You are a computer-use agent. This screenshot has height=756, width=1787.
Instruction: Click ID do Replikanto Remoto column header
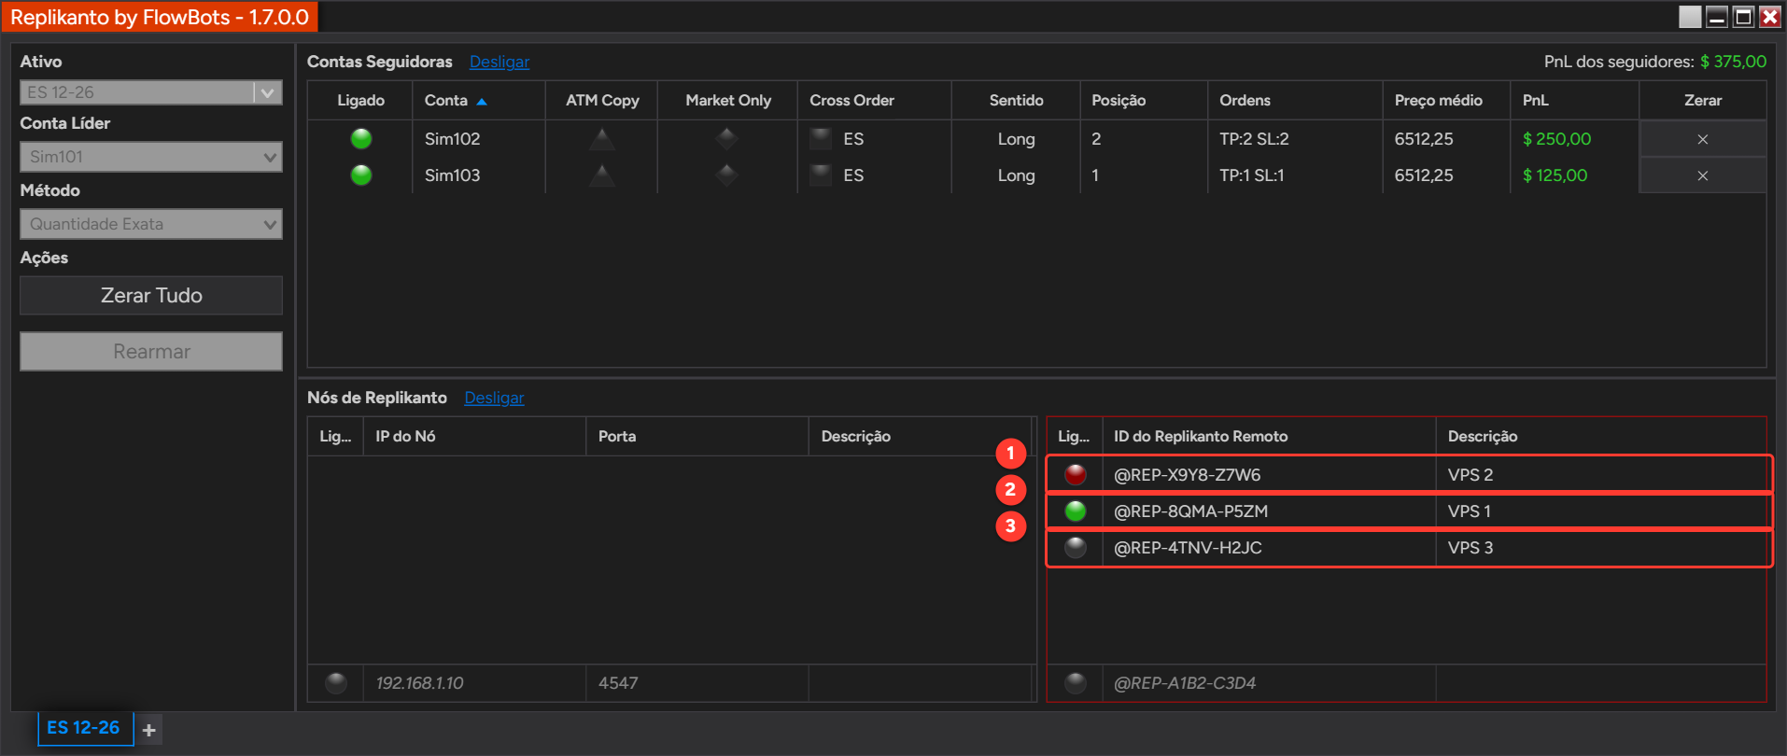coord(1269,436)
